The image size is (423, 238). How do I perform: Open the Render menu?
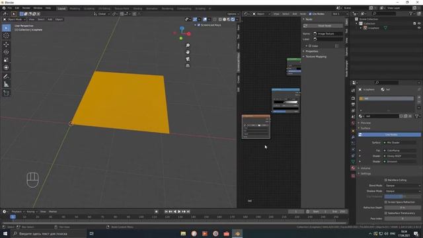[x=26, y=8]
